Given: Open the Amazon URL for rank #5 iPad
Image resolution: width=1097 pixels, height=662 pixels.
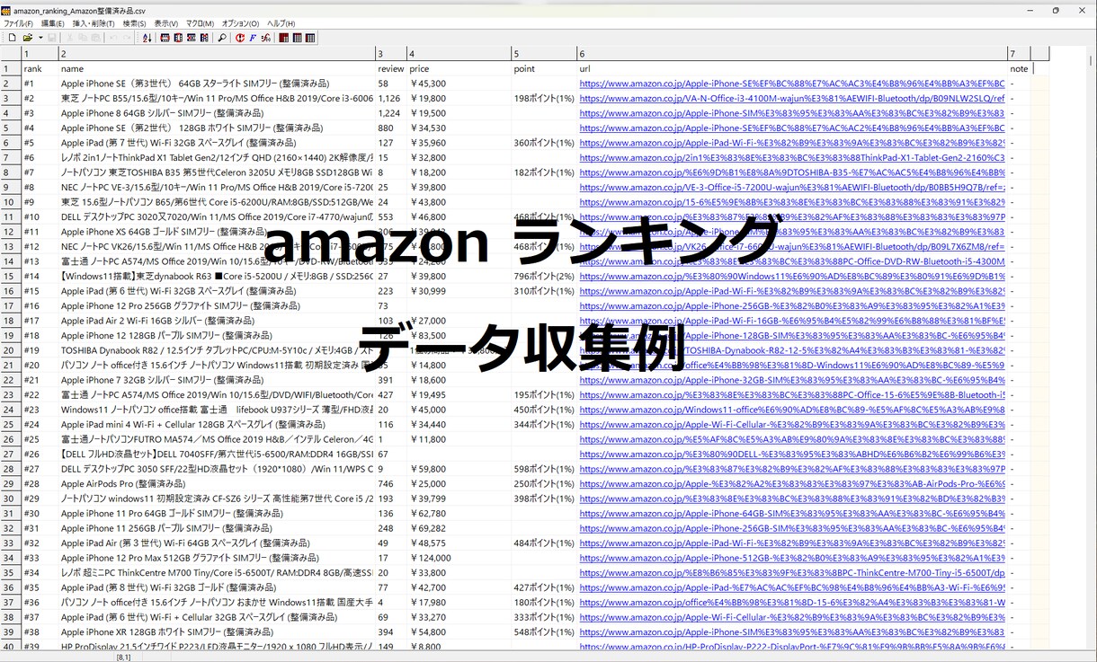Looking at the screenshot, I should [x=791, y=143].
